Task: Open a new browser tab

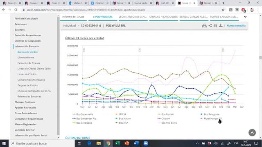Action: pos(224,3)
